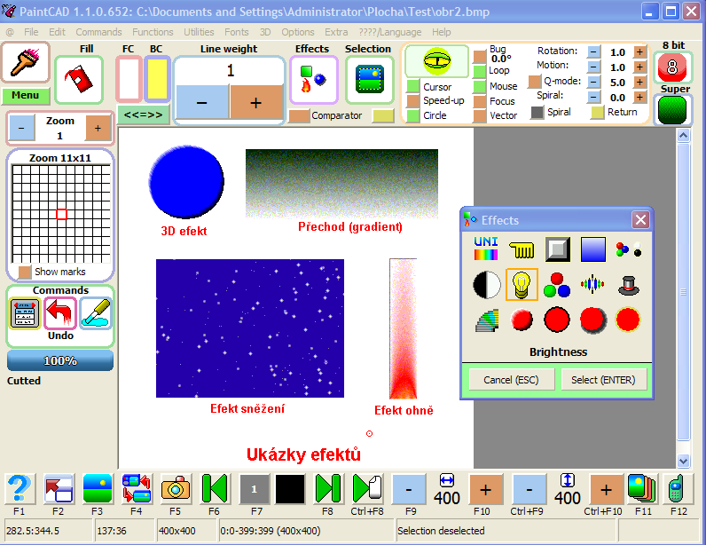Image resolution: width=706 pixels, height=545 pixels.
Task: Increase Line weight with plus button
Action: point(256,102)
